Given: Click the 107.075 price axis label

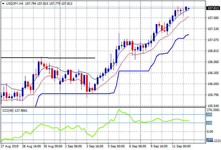Looking at the screenshot, I should [213, 40].
